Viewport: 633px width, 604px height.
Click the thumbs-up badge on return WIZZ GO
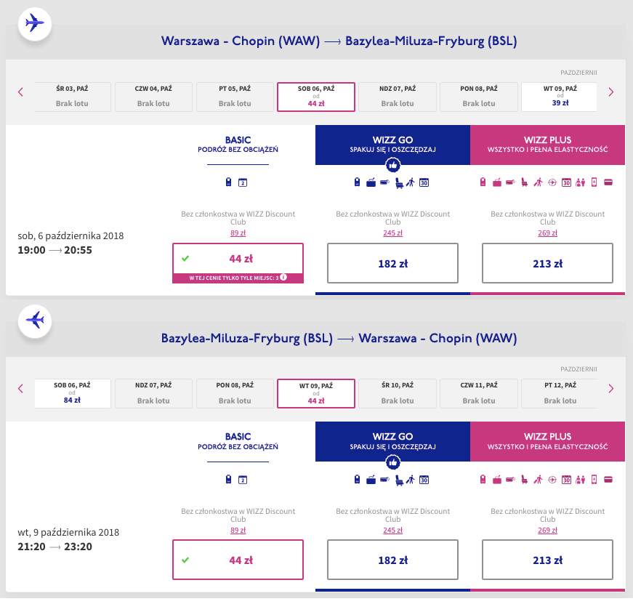pyautogui.click(x=392, y=462)
